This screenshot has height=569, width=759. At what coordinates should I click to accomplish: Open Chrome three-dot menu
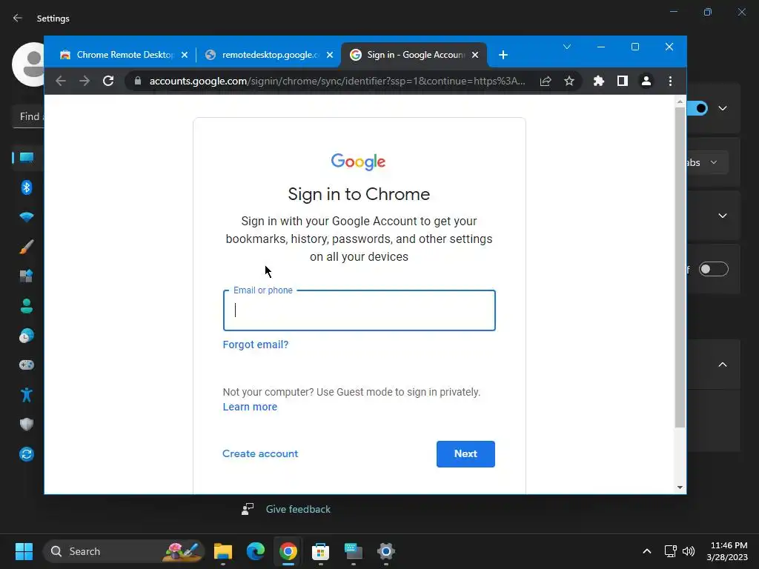pos(670,81)
